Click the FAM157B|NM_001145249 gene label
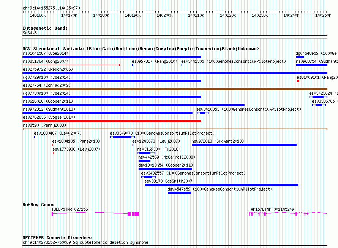This screenshot has width=338, height=248. tap(271, 209)
